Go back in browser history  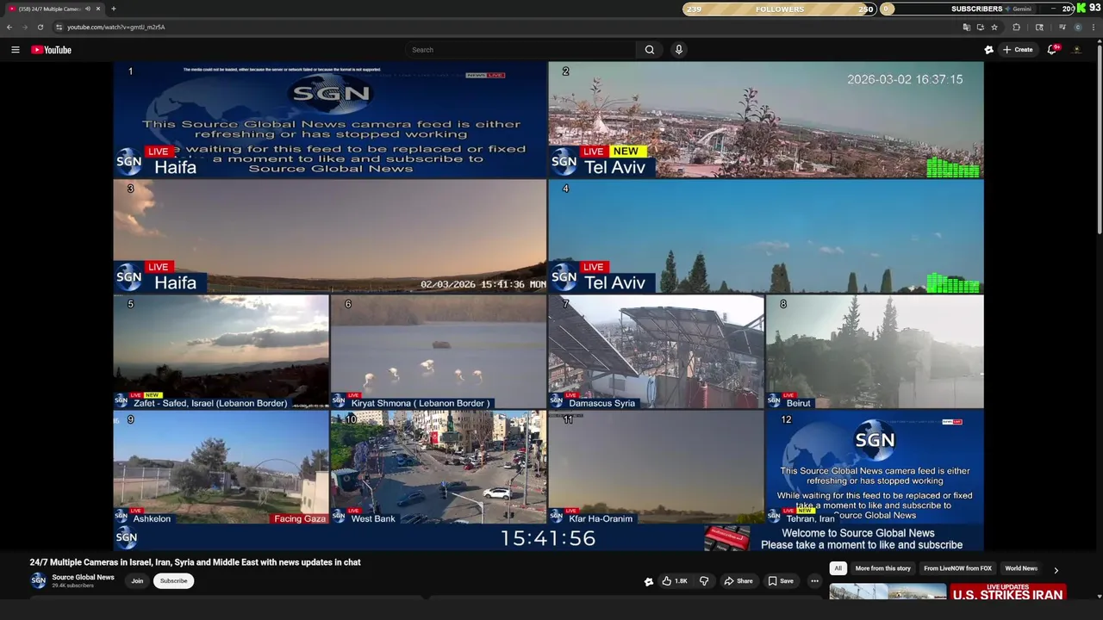9,27
